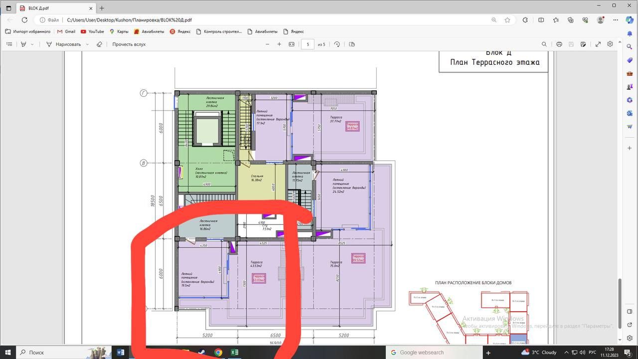Open the Outlook sidebar app
The height and width of the screenshot is (359, 638).
pyautogui.click(x=630, y=114)
